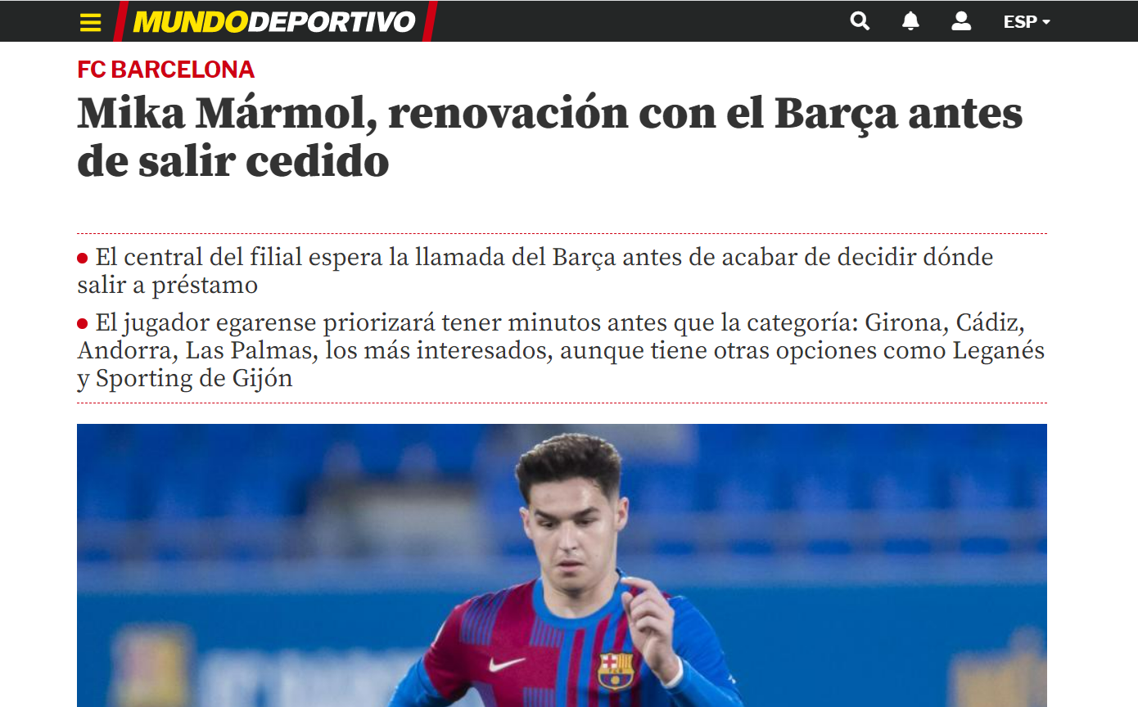
Task: Expand the ESP edition dropdown
Action: (1027, 22)
